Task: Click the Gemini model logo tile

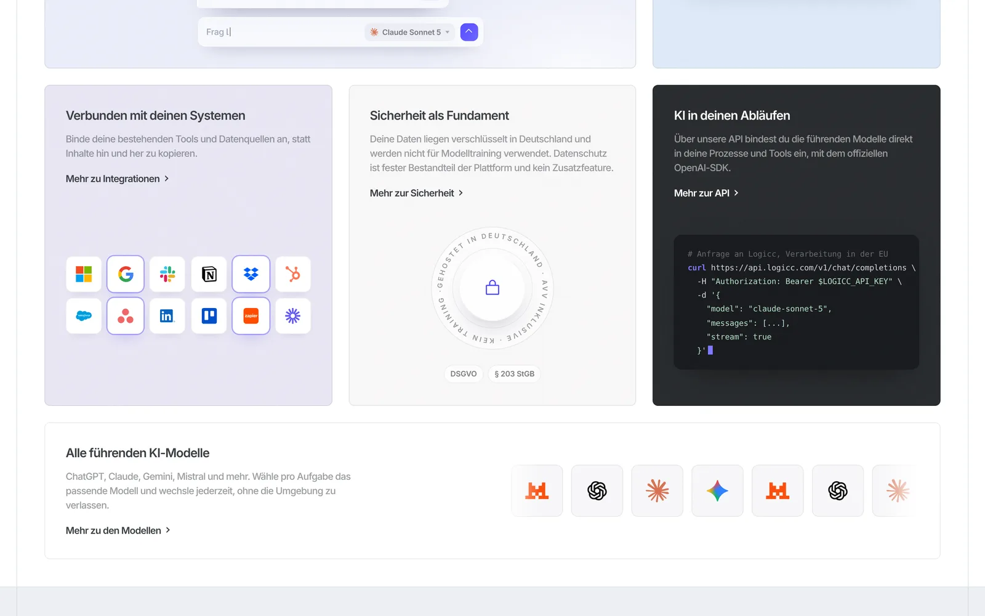Action: pos(717,491)
